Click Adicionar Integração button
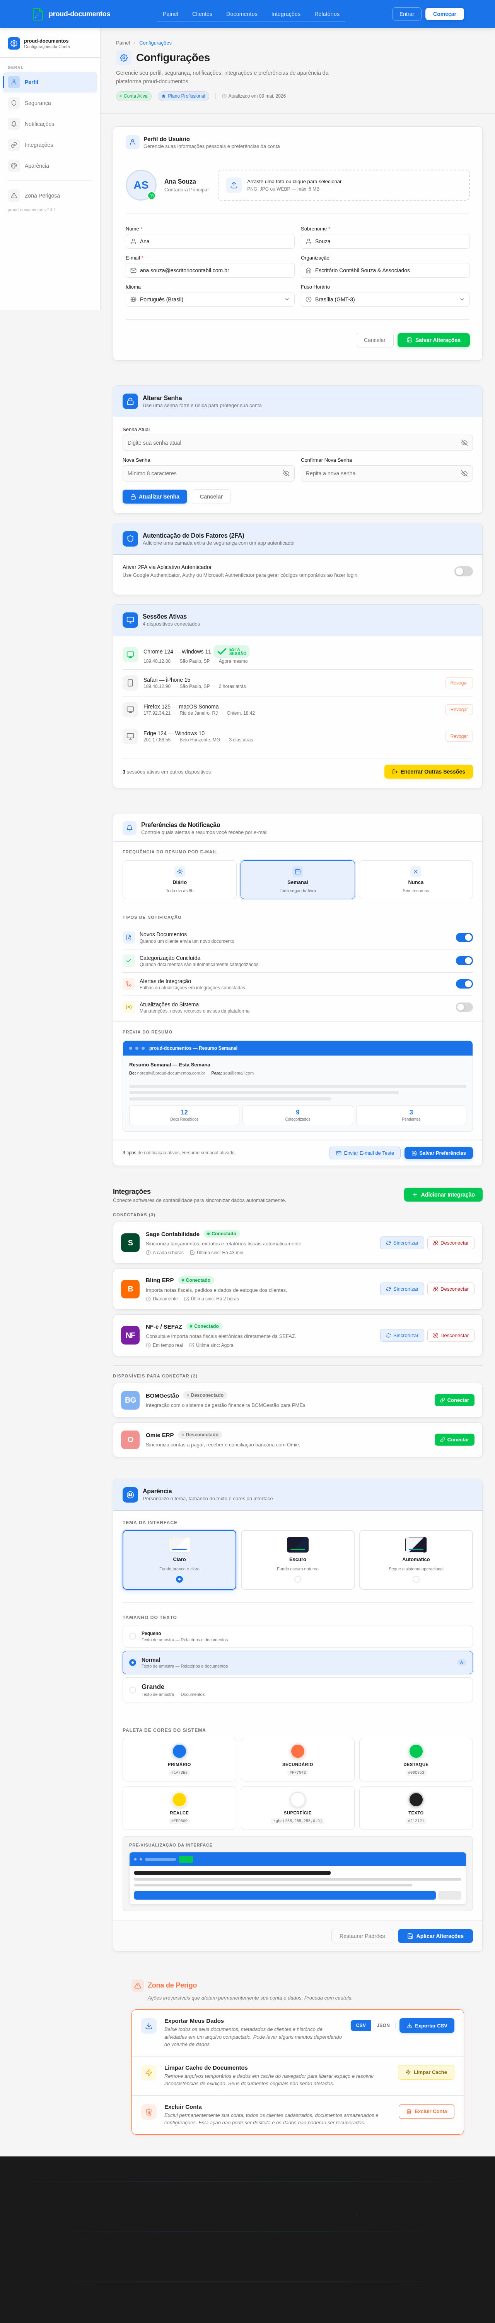 [x=443, y=1195]
